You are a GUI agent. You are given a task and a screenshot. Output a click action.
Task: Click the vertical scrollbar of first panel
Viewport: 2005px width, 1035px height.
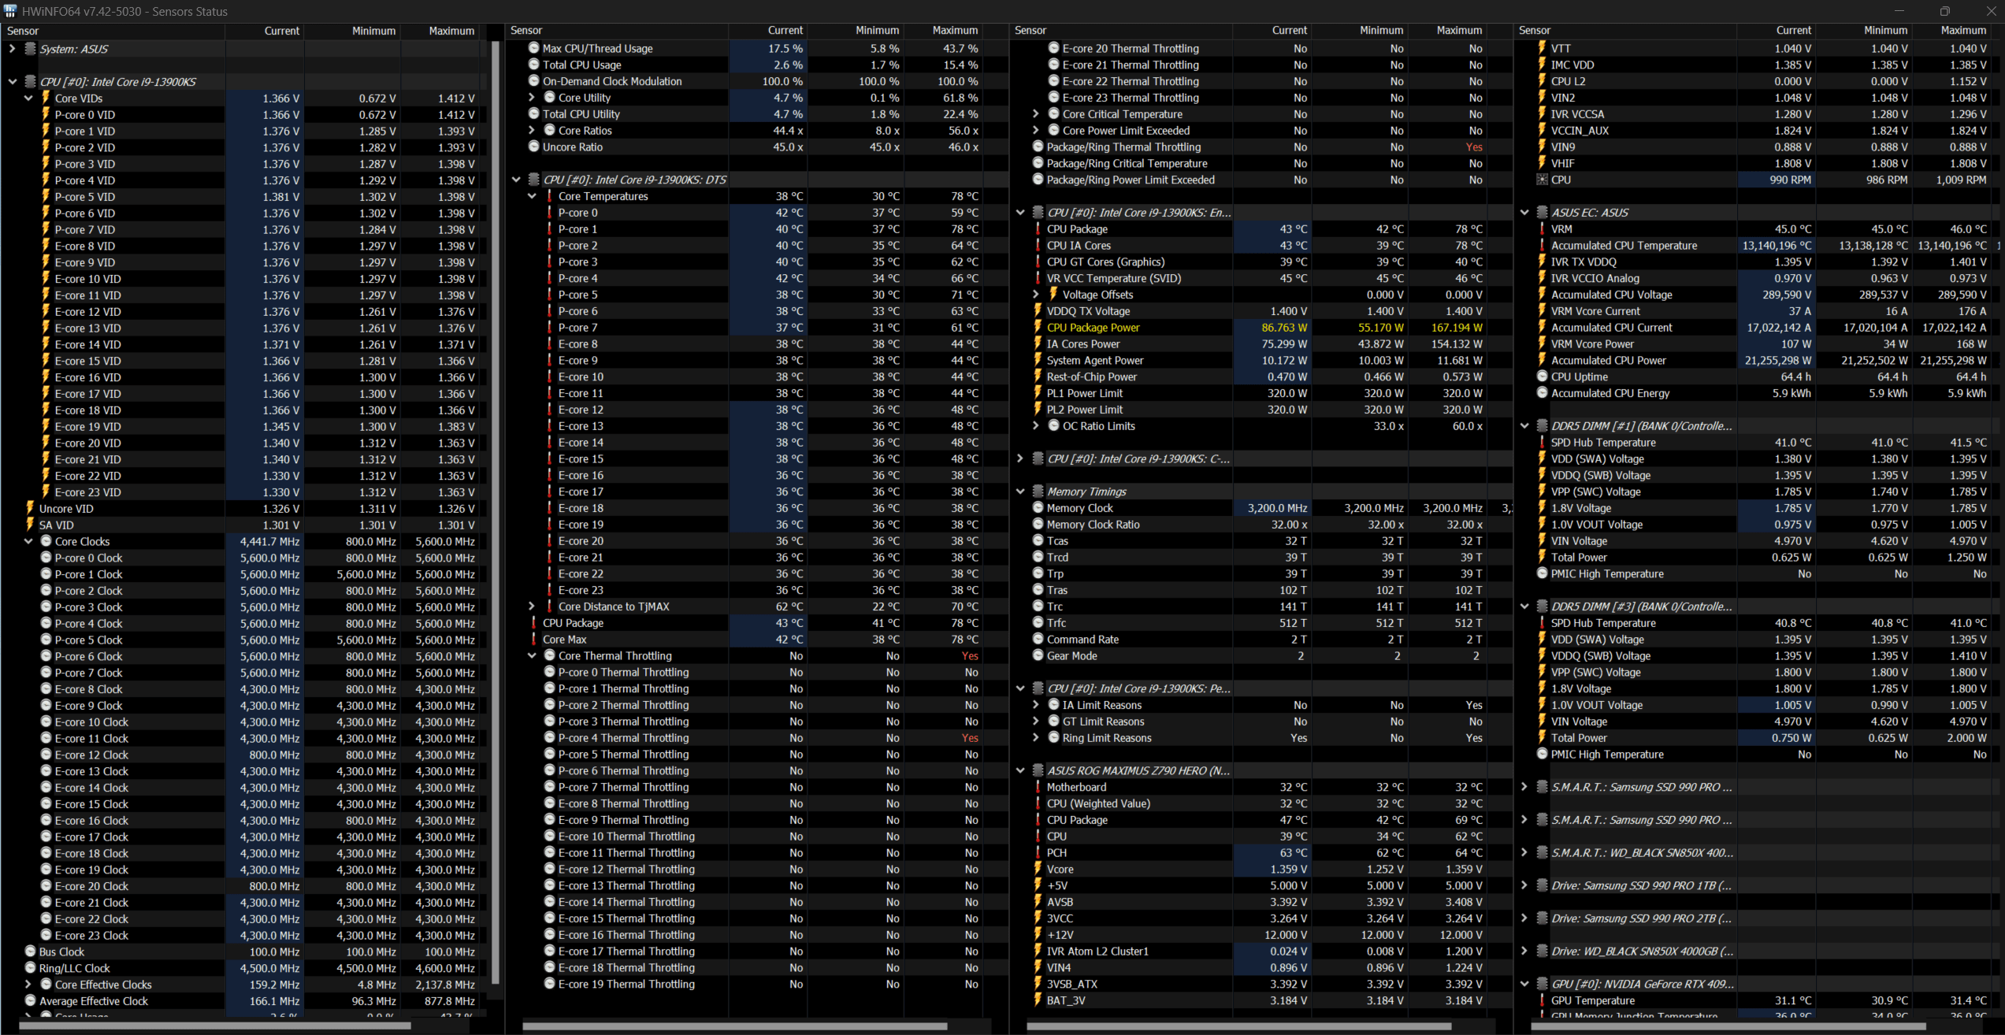496,512
